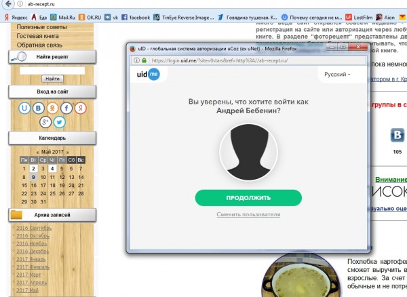The width and height of the screenshot is (407, 297).
Task: Minimize the uID popup window
Action: [332, 47]
